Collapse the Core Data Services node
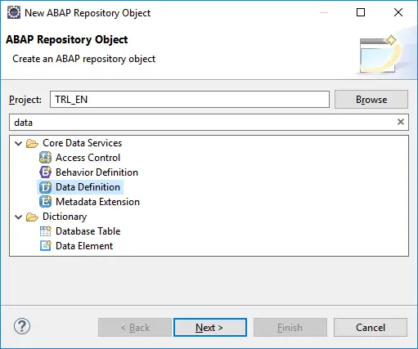Screen dimensions: 418x349 (x=18, y=143)
